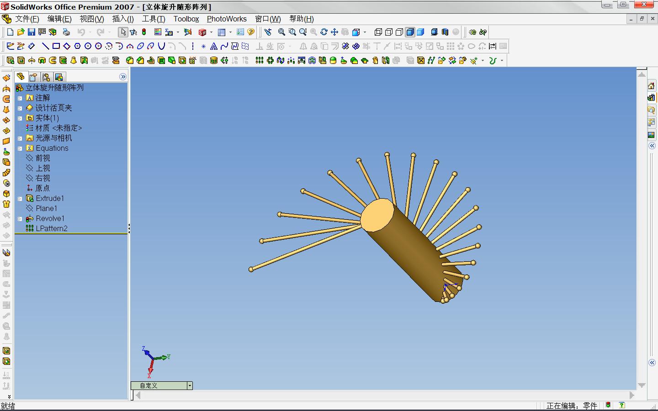Click the Lofted Boss feature icon
Image resolution: width=658 pixels, height=411 pixels.
pos(74,60)
